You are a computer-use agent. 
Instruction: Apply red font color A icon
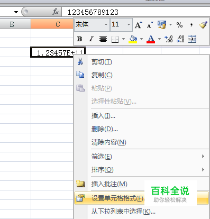(151, 39)
